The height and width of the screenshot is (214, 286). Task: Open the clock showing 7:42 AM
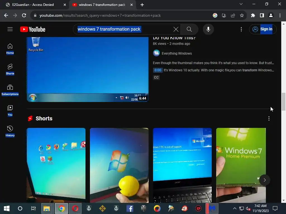(x=261, y=208)
